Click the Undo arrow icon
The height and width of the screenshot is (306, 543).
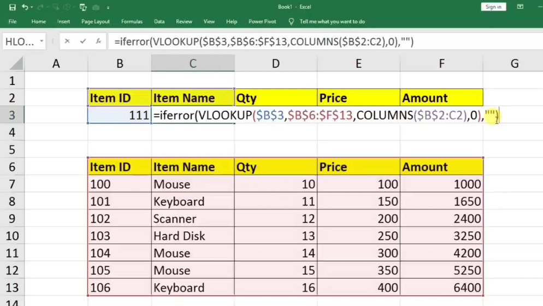point(25,7)
